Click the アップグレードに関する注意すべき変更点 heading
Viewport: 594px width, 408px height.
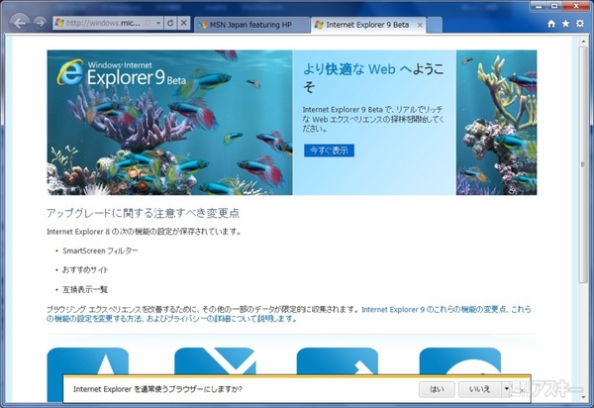point(144,213)
